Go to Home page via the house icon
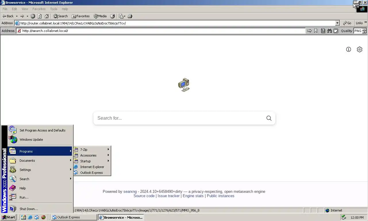Image resolution: width=368 pixels, height=221 pixels. (x=47, y=16)
